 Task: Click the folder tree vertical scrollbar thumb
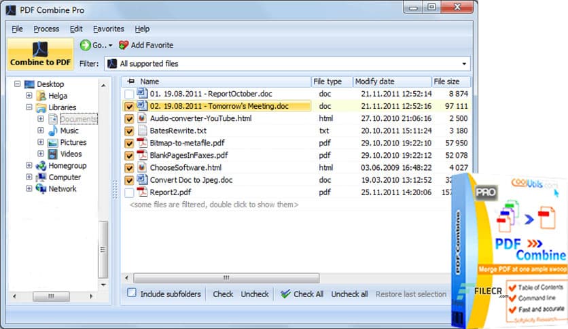click(x=103, y=249)
